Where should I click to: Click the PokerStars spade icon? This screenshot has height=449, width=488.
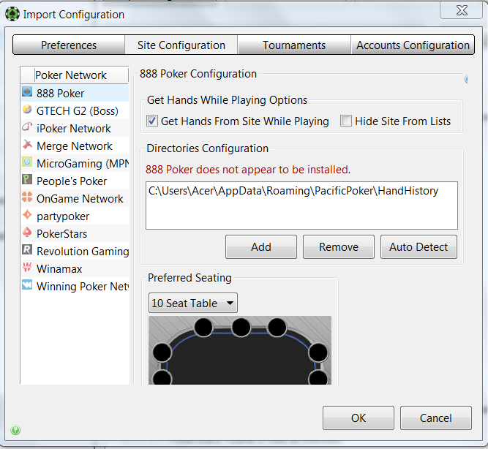27,232
